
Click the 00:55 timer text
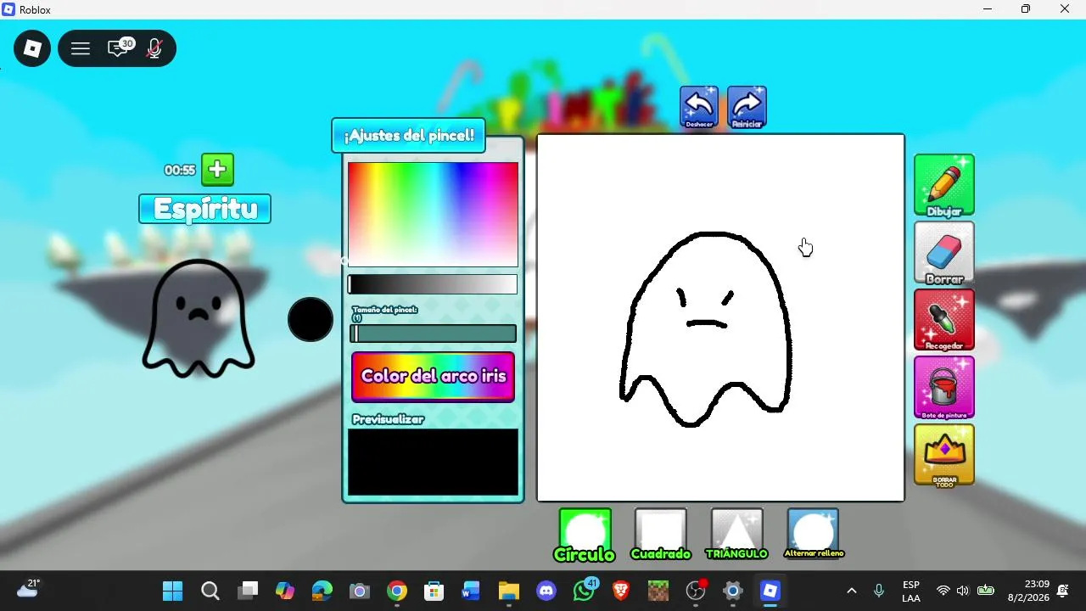[180, 171]
